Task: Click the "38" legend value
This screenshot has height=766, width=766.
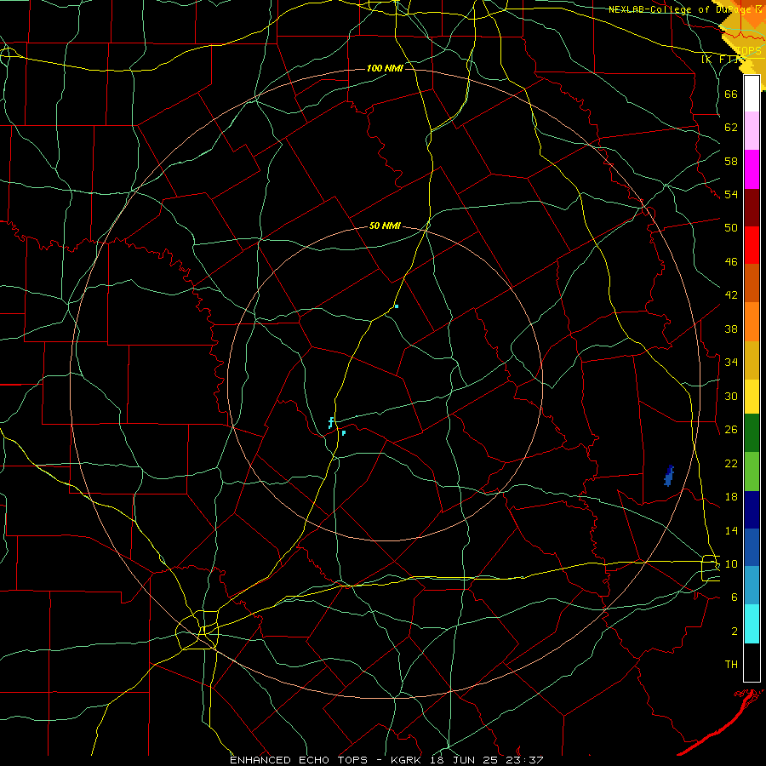Action: (731, 329)
